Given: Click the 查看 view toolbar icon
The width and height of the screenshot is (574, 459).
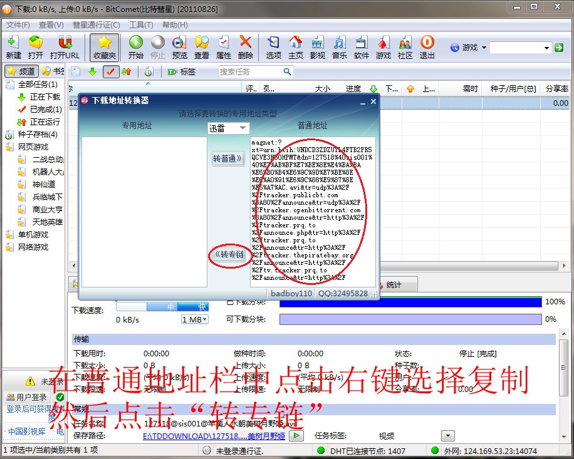Looking at the screenshot, I should click(x=202, y=48).
